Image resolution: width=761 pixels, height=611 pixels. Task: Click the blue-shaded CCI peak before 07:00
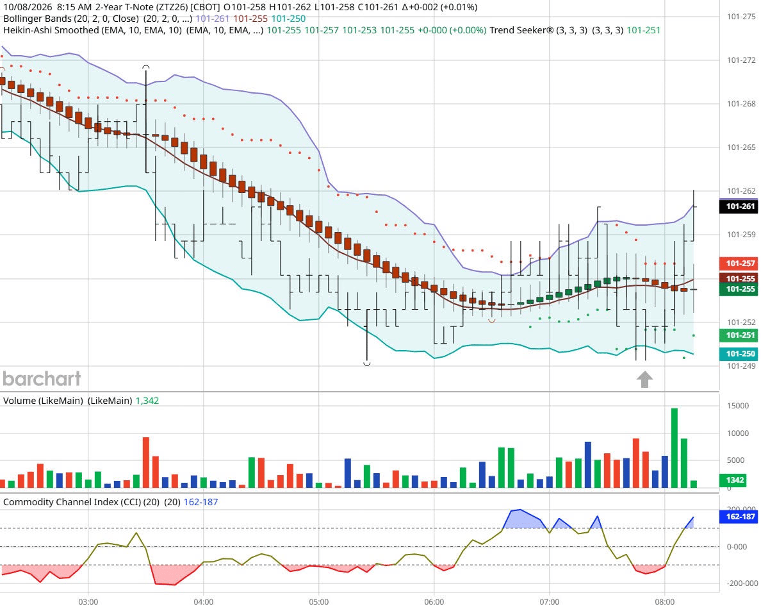pyautogui.click(x=523, y=519)
